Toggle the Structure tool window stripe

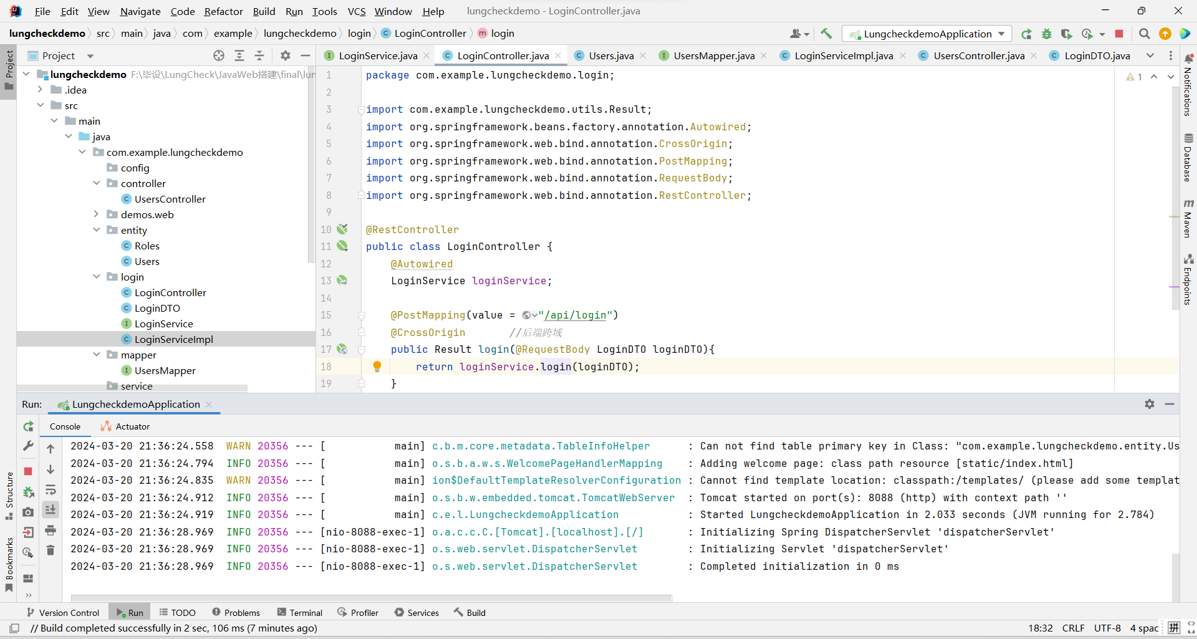9,496
